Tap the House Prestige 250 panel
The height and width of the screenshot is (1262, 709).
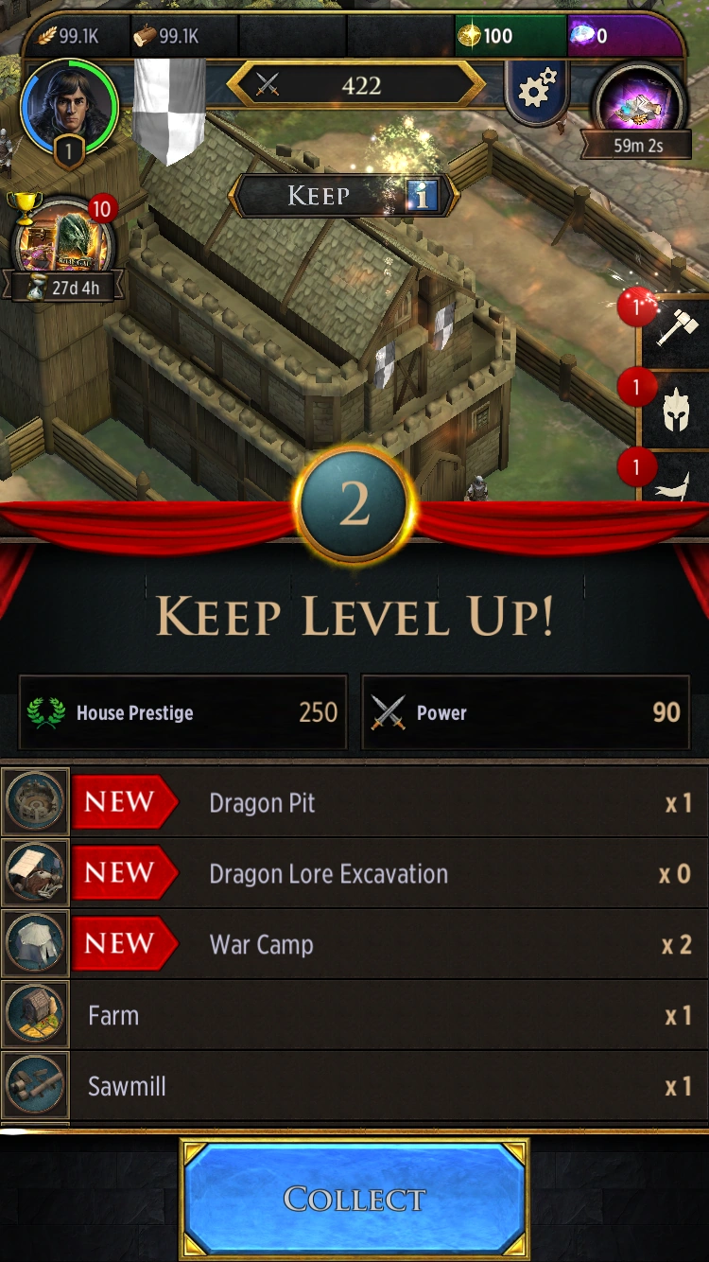(183, 712)
